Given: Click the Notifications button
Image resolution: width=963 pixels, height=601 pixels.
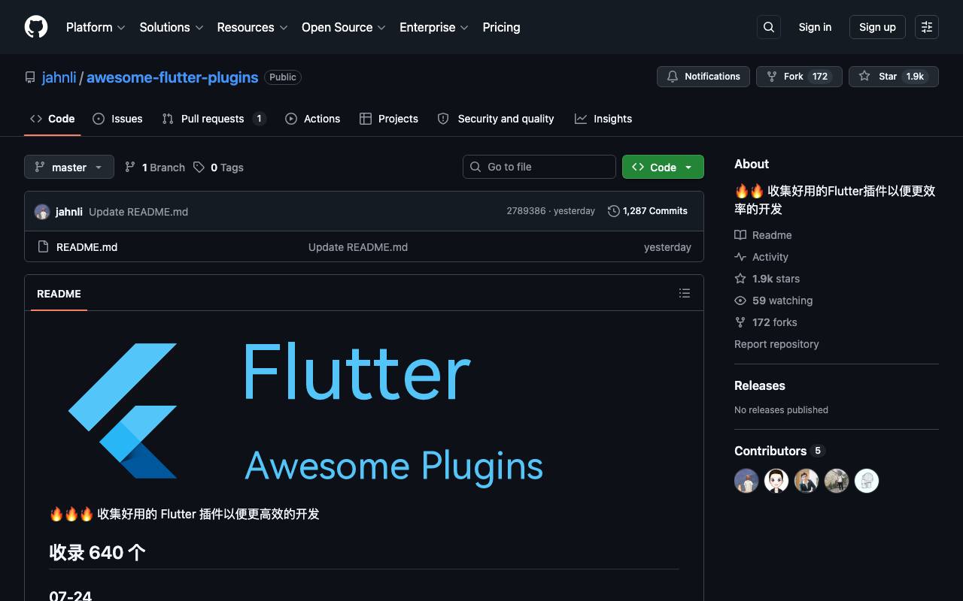Looking at the screenshot, I should tap(703, 77).
